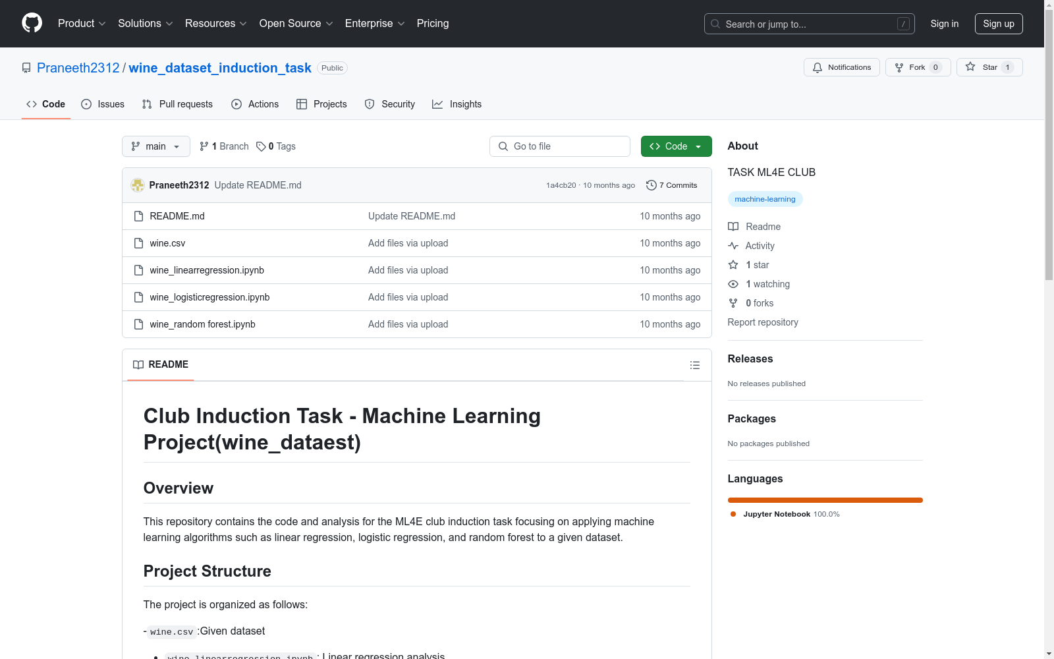Click the Praneeth2312 avatar image

(x=138, y=185)
